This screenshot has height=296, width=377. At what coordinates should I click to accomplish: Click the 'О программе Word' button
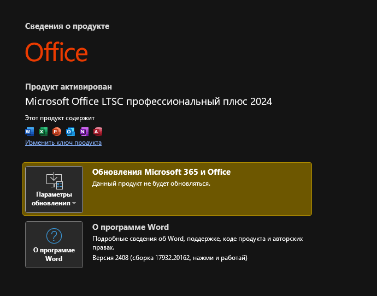(54, 245)
